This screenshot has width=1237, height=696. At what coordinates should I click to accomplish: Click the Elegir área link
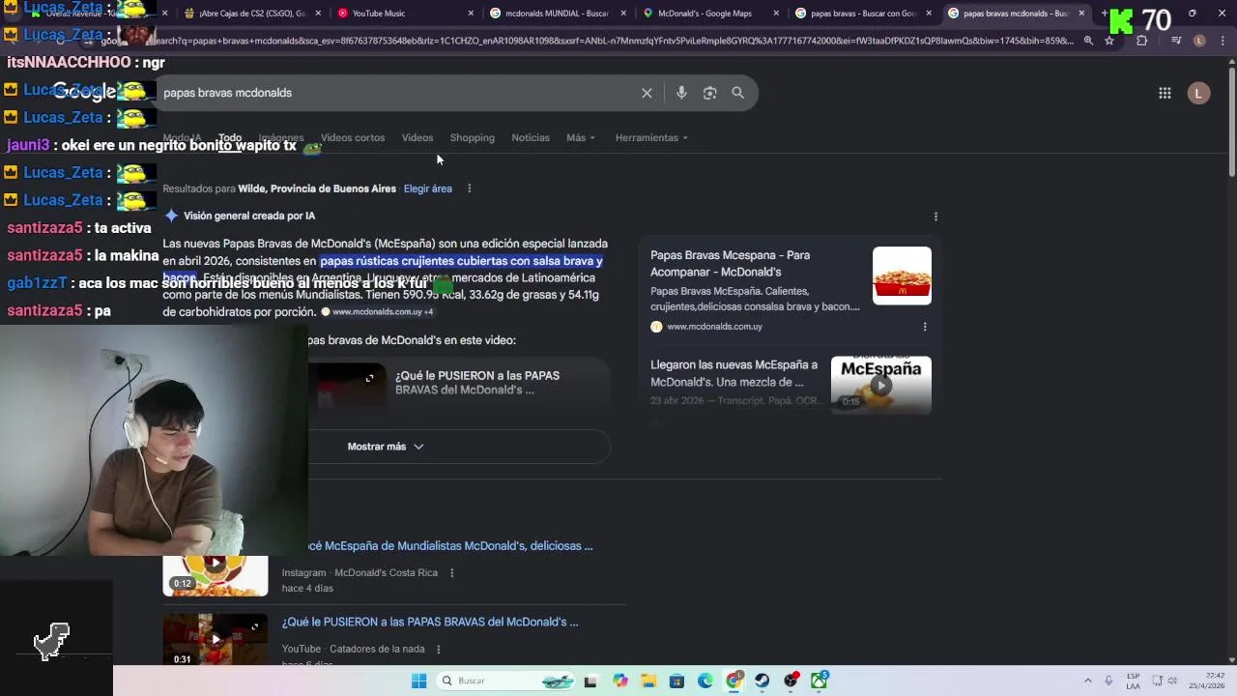[428, 188]
